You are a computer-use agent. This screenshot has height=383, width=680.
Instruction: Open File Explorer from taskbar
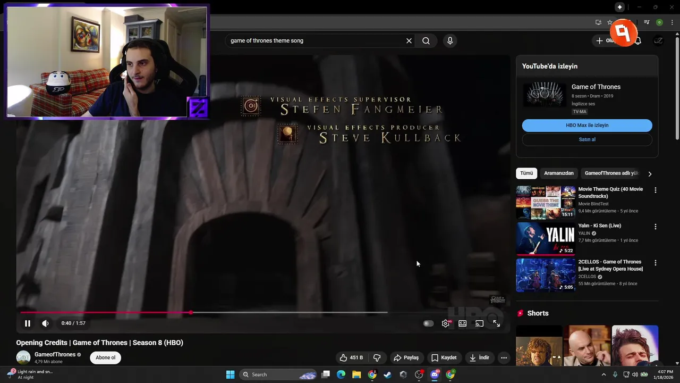(356, 374)
